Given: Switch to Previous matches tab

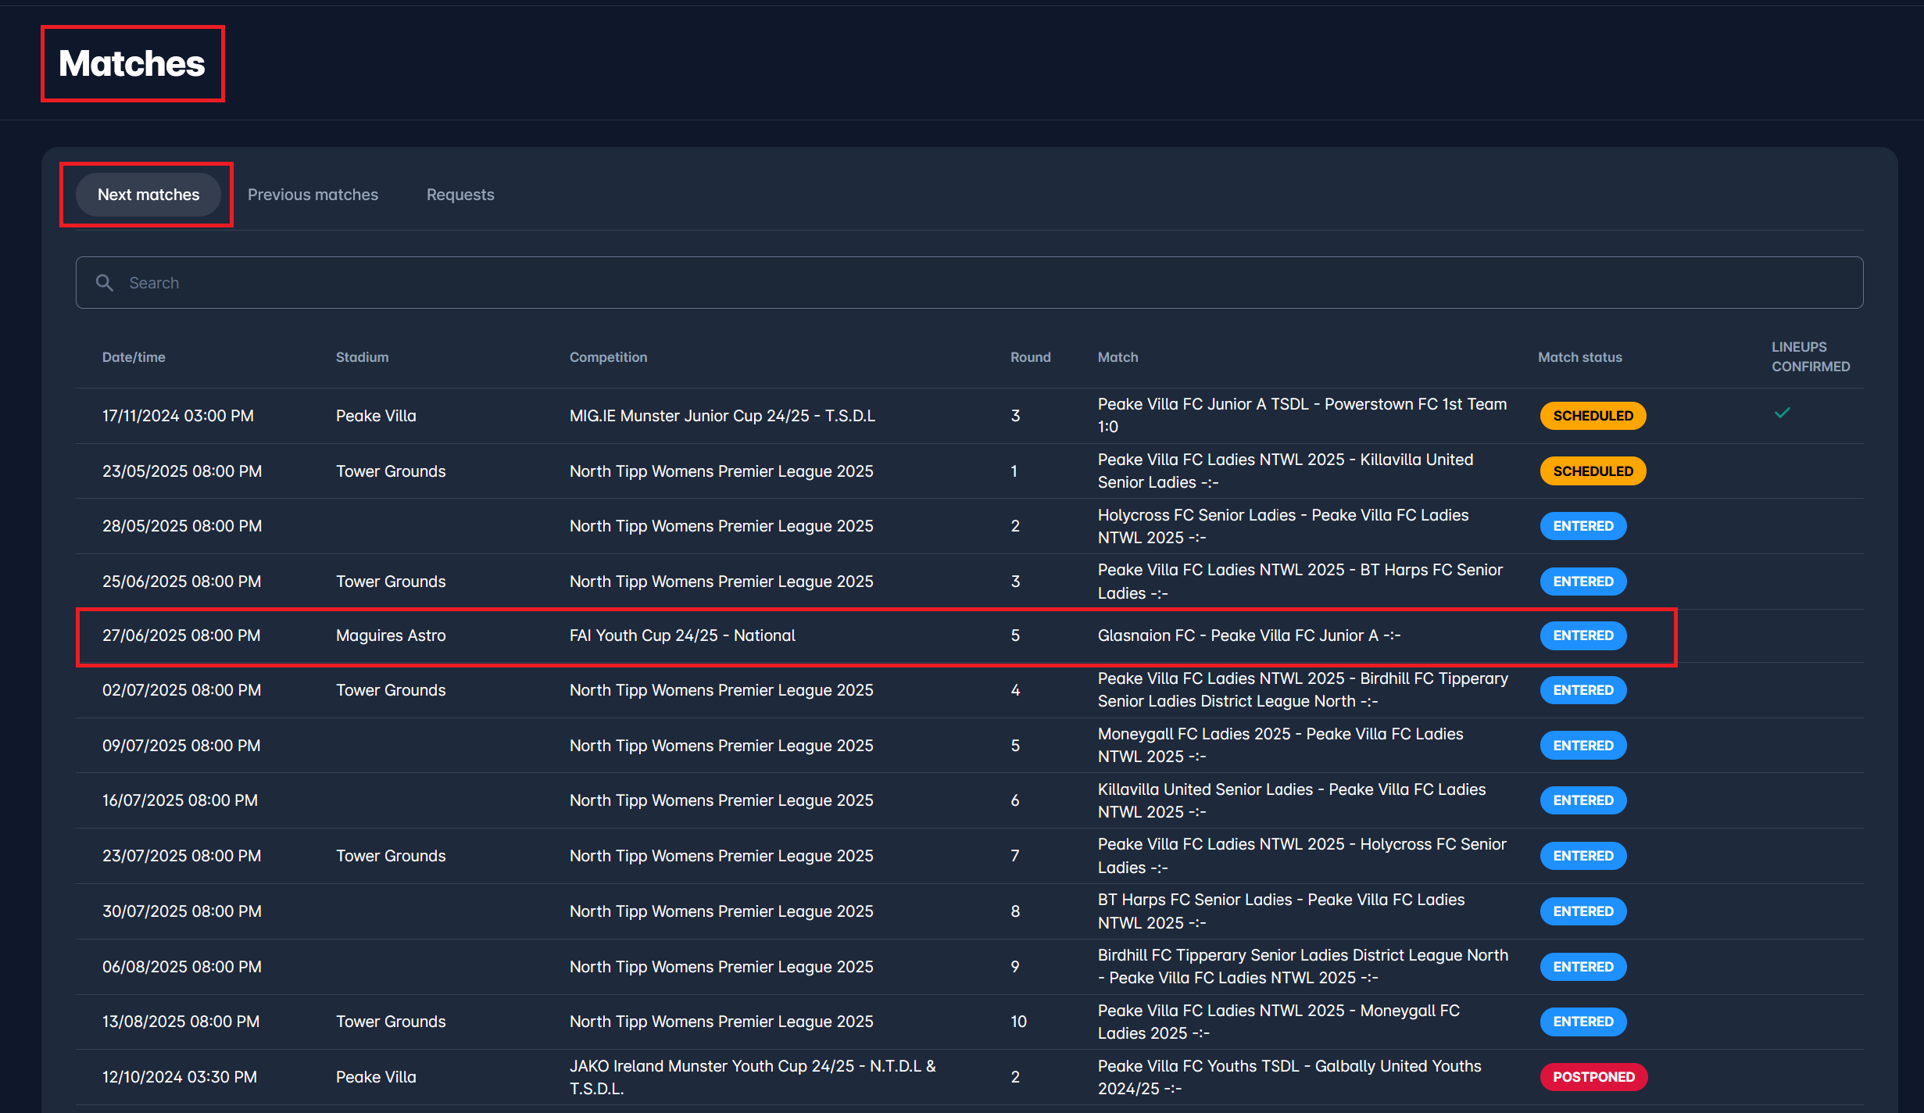Looking at the screenshot, I should (313, 195).
